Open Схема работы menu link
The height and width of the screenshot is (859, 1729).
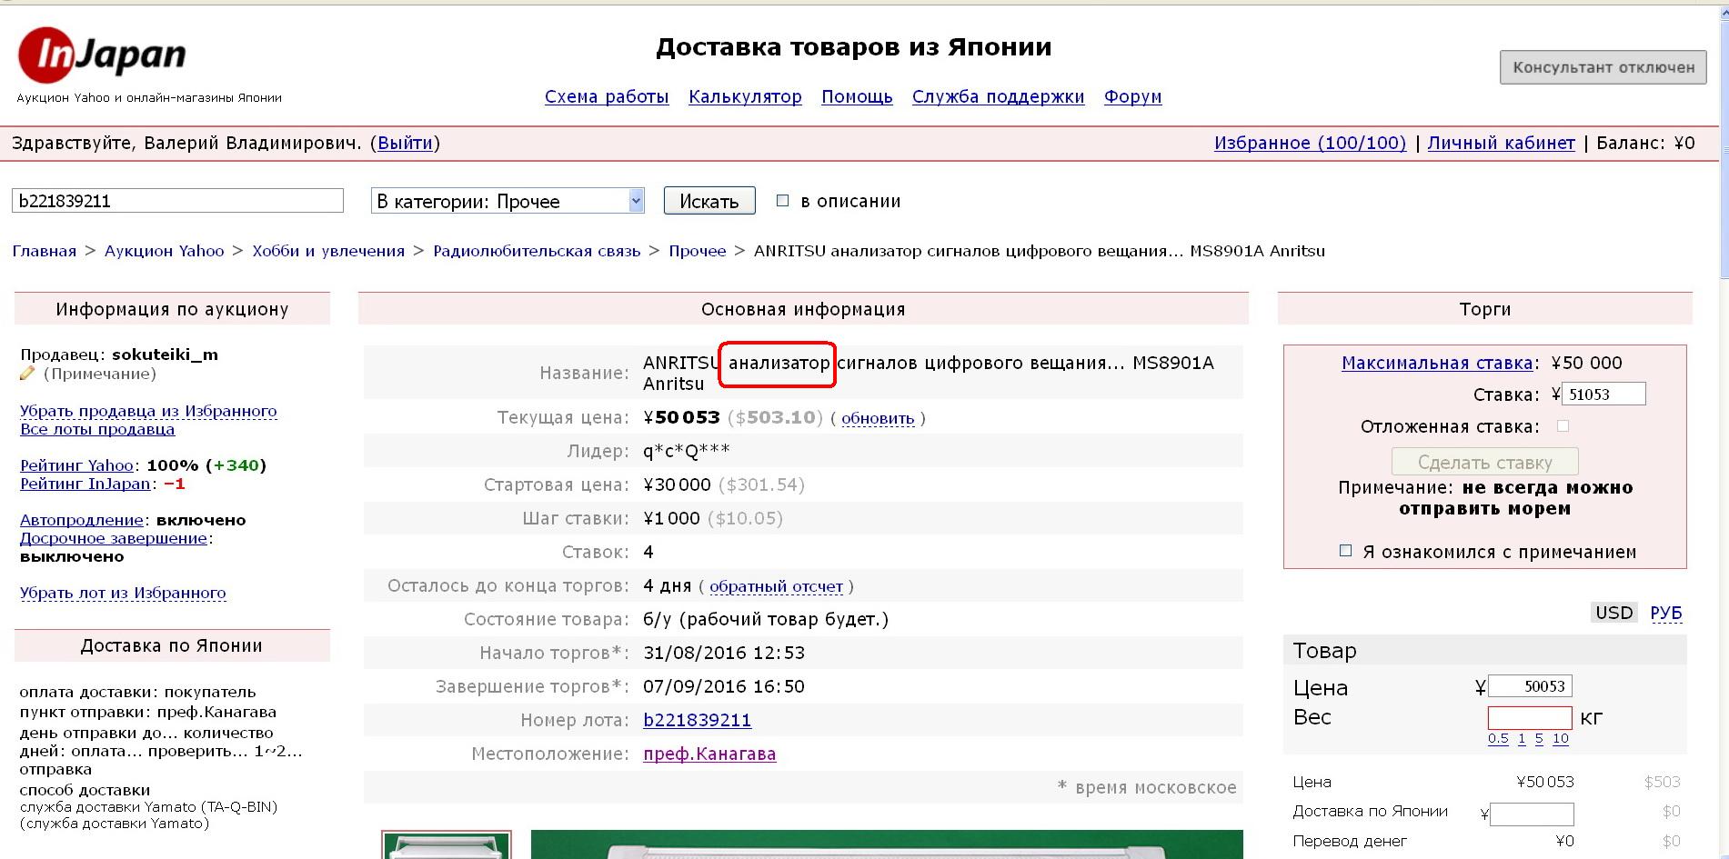pos(607,96)
